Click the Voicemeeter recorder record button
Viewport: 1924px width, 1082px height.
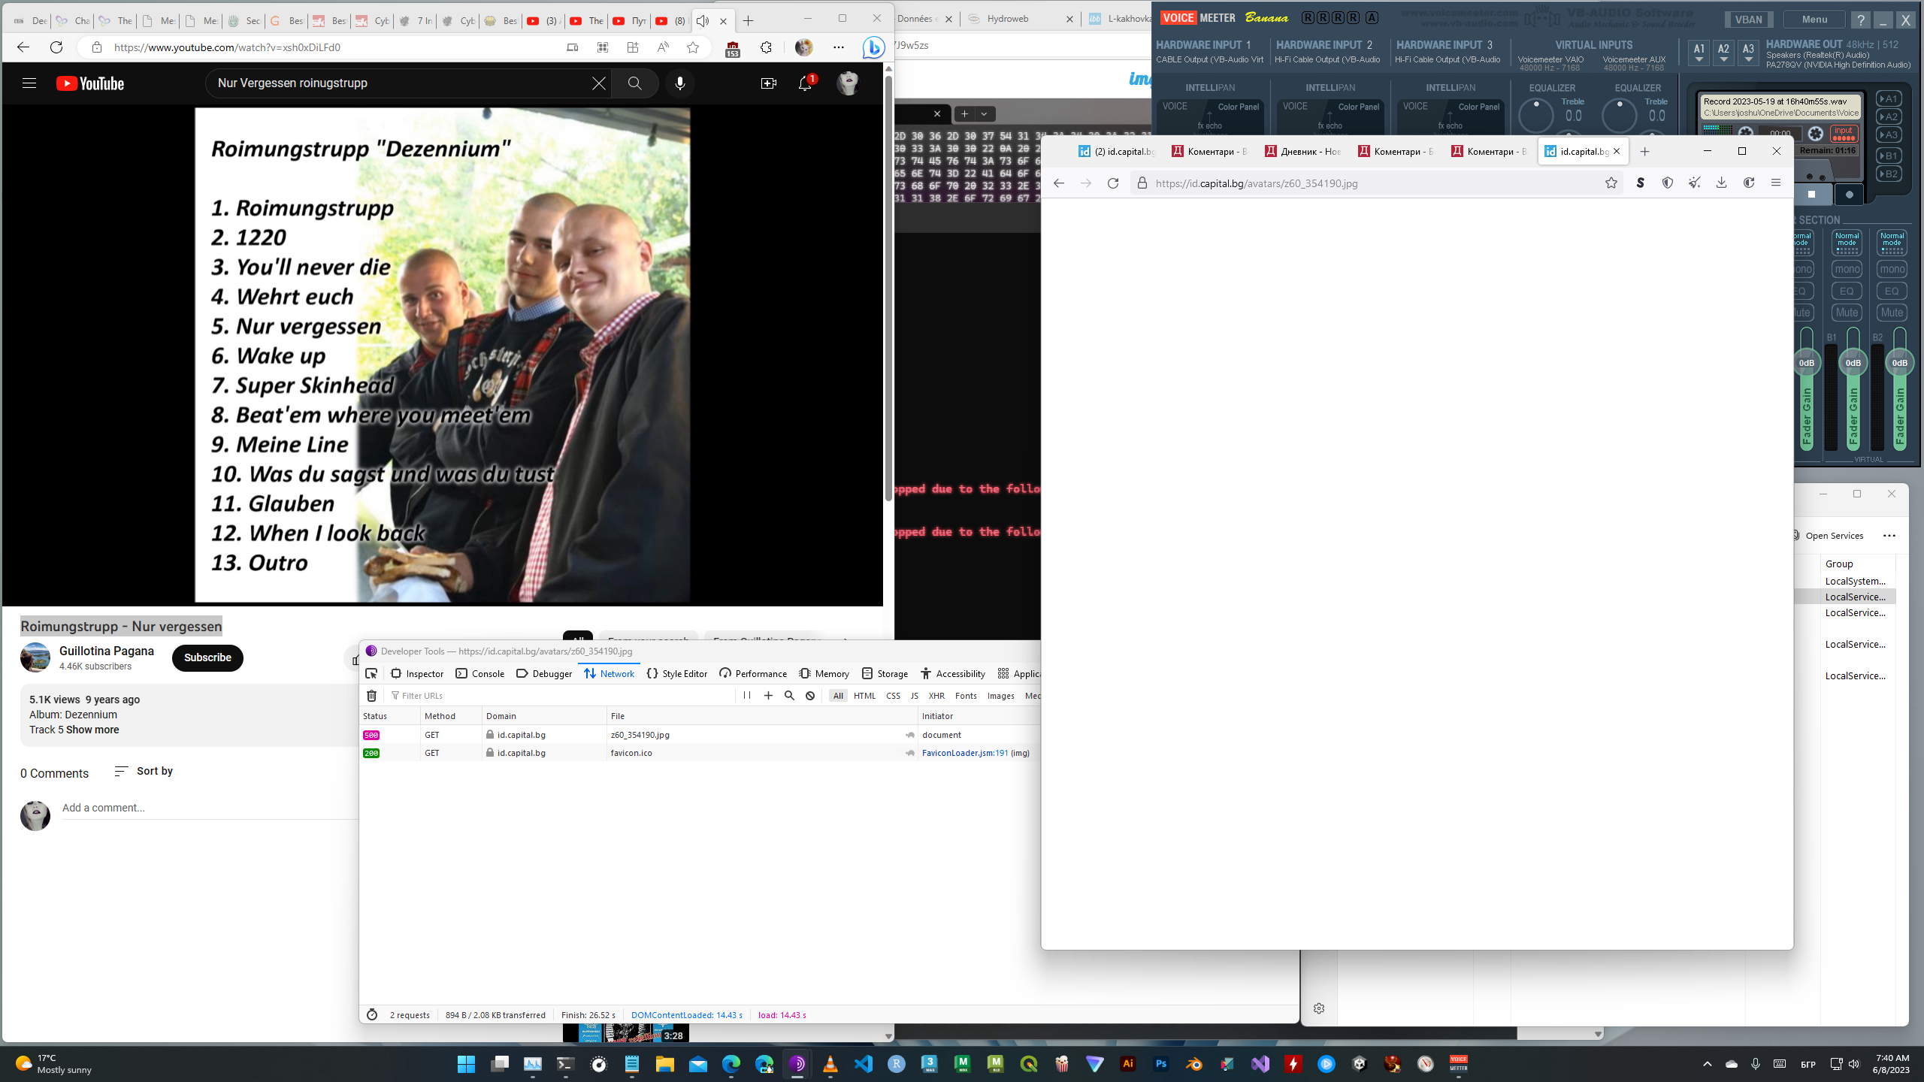pos(1850,195)
